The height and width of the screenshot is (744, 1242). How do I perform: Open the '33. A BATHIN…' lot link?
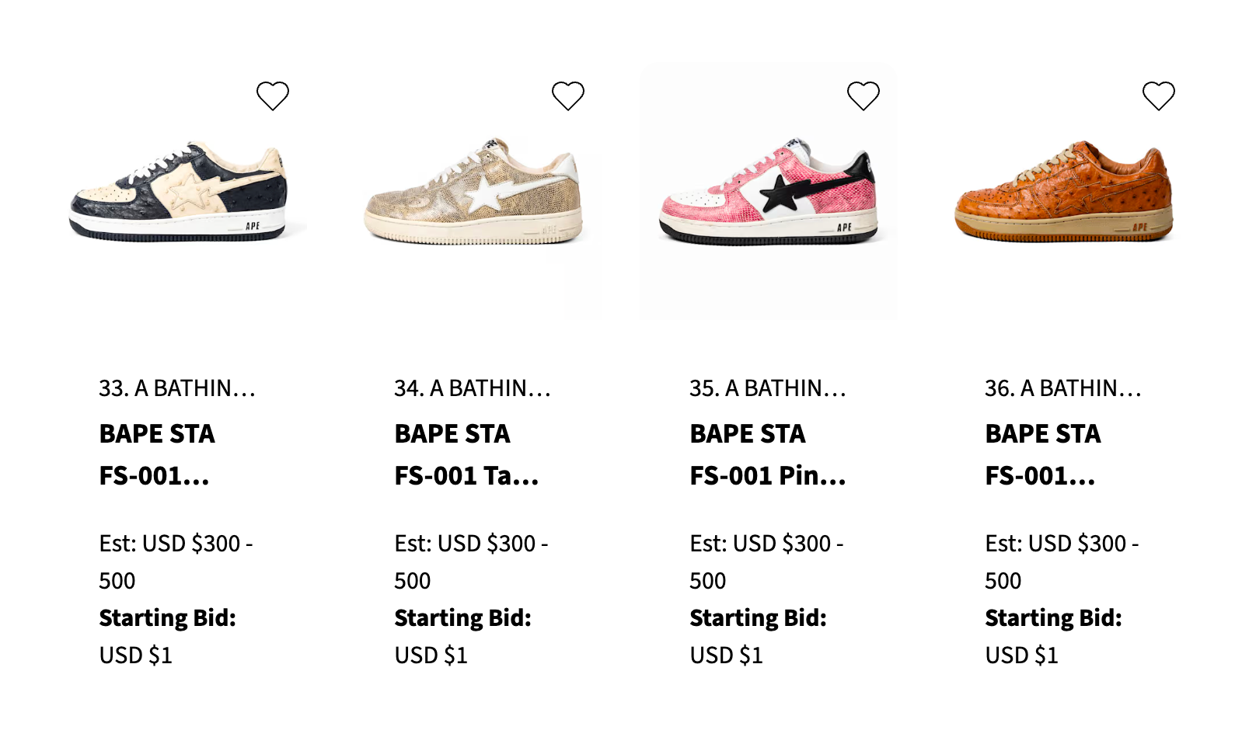177,388
